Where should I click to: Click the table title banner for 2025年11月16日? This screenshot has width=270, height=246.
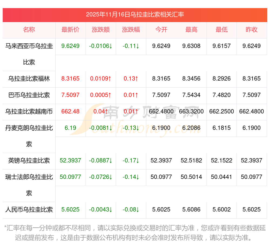[x=135, y=15]
